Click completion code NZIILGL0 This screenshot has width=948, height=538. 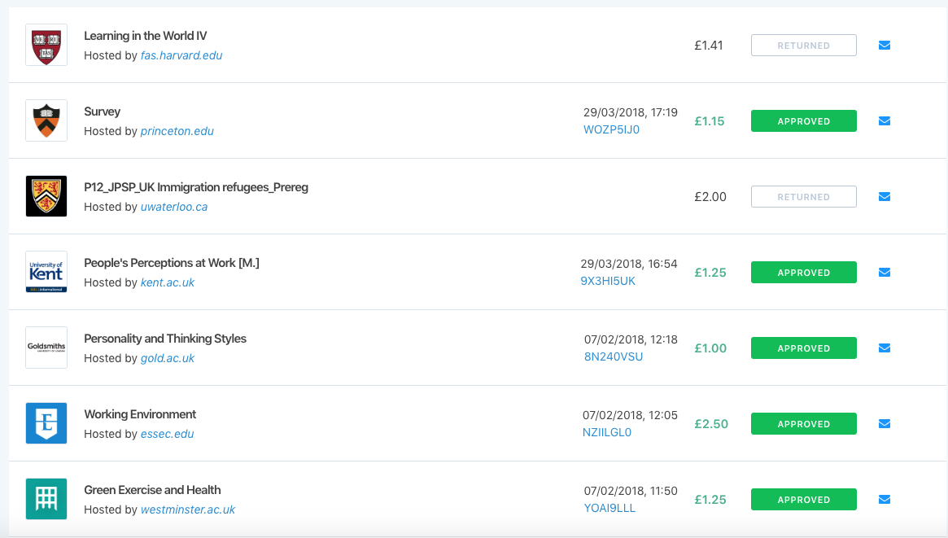click(x=606, y=432)
